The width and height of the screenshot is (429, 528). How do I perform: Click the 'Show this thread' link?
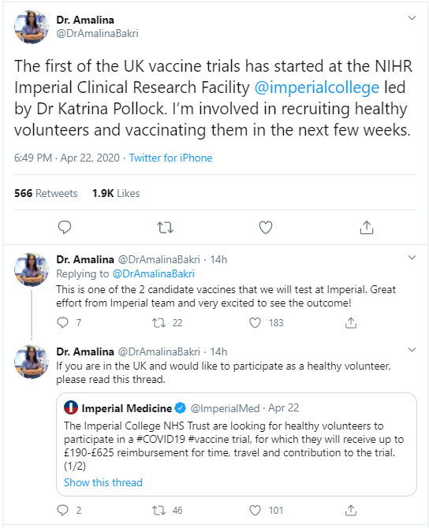click(103, 482)
